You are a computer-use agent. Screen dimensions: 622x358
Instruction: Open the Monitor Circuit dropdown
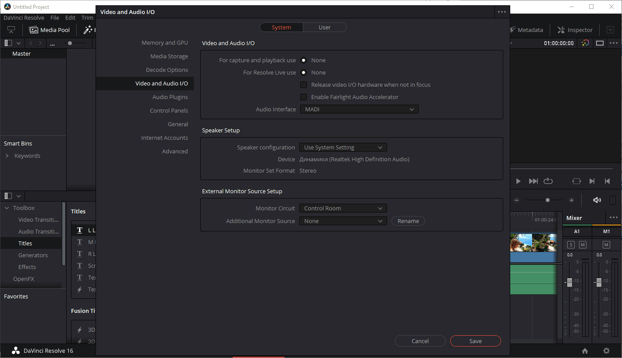point(343,208)
